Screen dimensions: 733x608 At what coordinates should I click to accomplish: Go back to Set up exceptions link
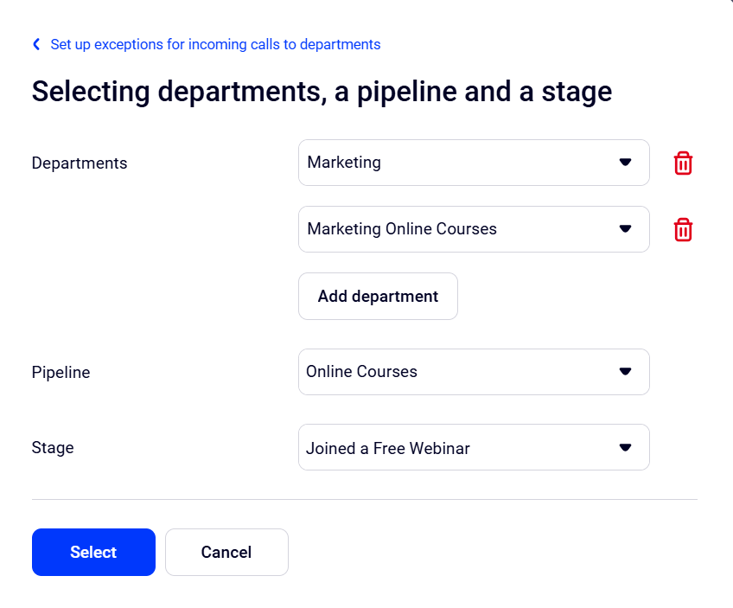click(x=215, y=44)
